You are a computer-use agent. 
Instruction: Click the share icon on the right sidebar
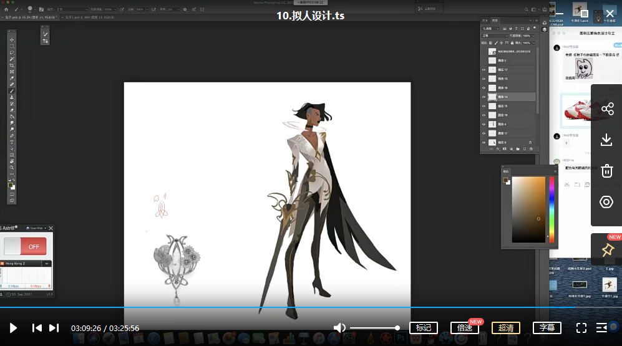pyautogui.click(x=607, y=110)
